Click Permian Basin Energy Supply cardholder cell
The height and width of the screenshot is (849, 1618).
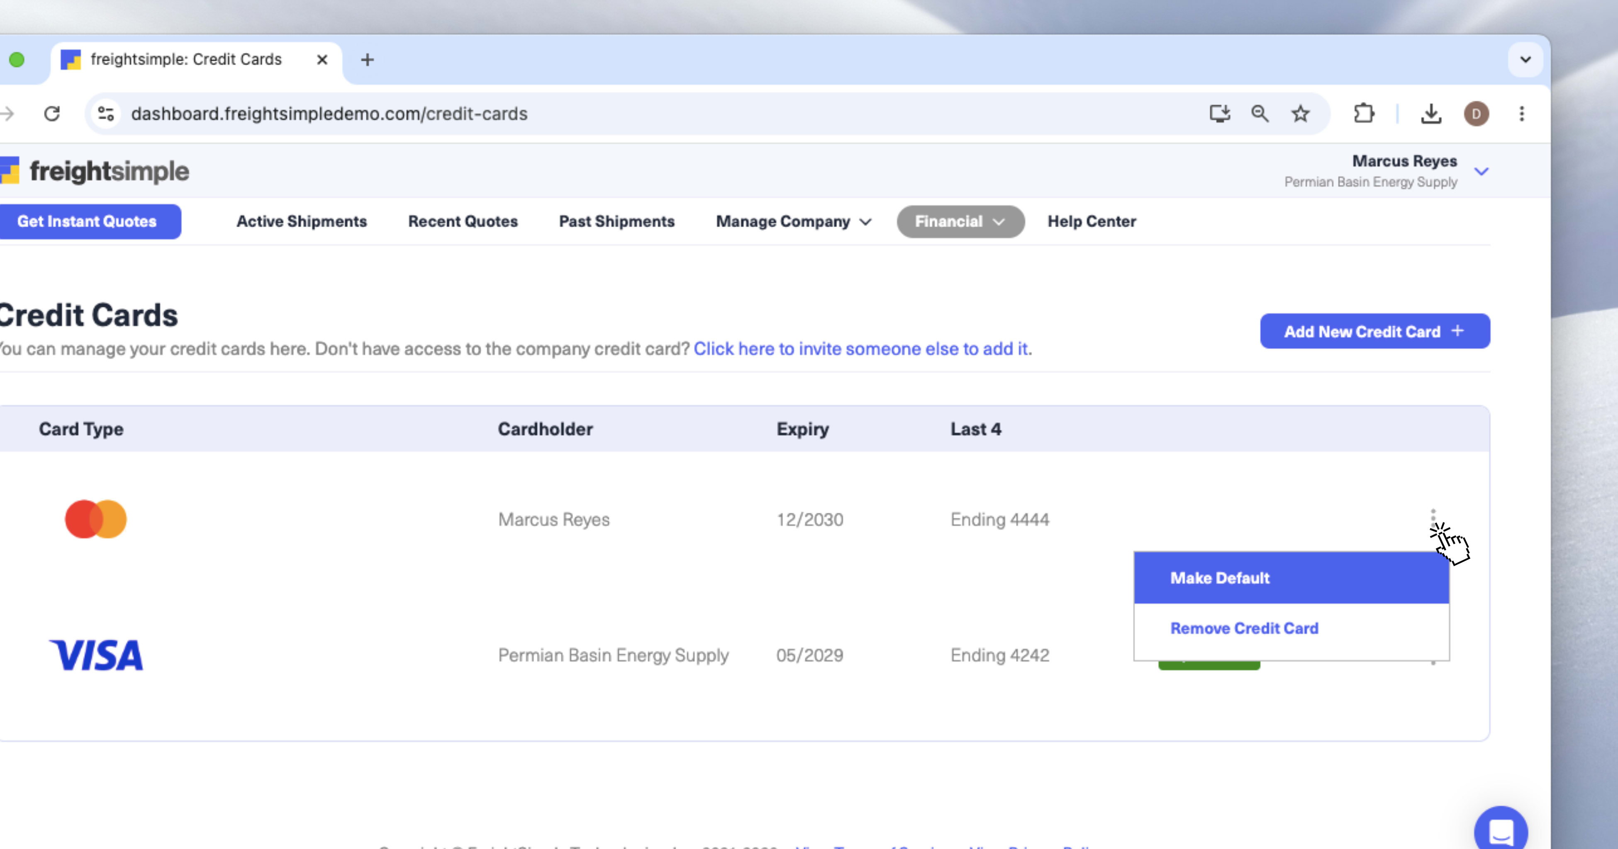tap(613, 655)
